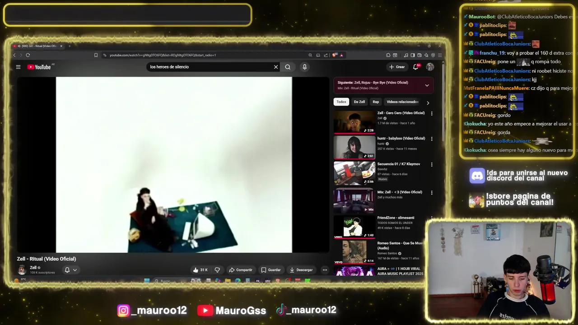Viewport: 578px width, 325px height.
Task: Open the taskbar weather 31°C widget
Action: pos(20,280)
